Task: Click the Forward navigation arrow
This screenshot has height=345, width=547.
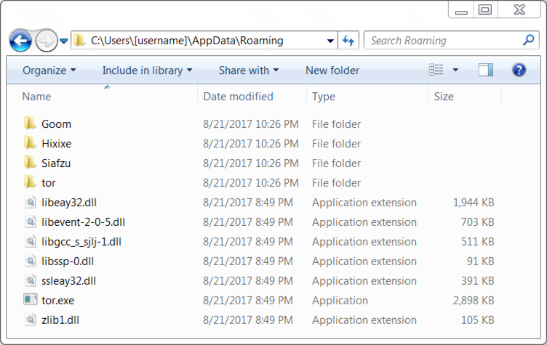Action: click(47, 41)
